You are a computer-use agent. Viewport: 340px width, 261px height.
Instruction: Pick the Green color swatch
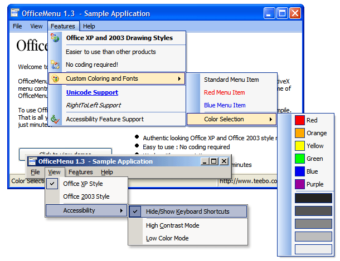[x=300, y=159]
